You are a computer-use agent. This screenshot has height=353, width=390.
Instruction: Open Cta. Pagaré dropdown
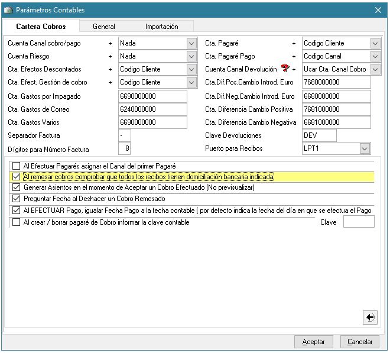point(375,43)
